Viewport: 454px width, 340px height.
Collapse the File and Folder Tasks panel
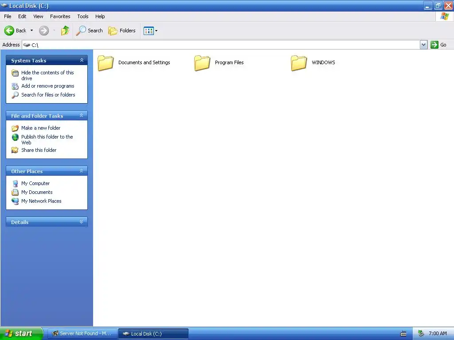click(82, 116)
